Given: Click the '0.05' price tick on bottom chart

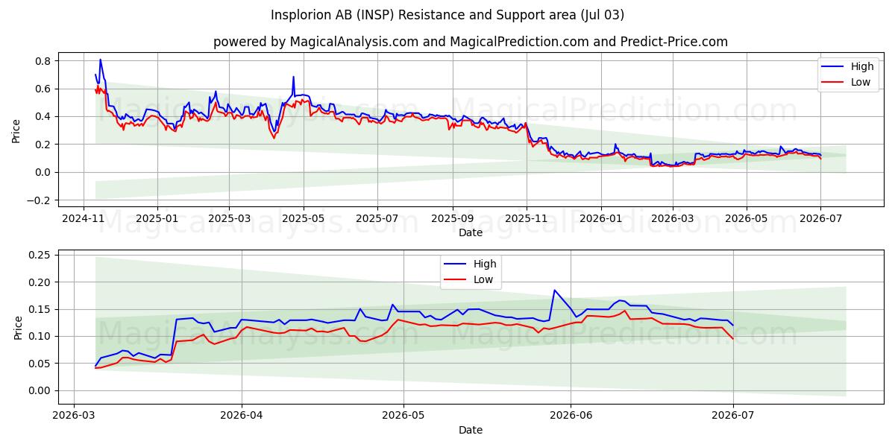Looking at the screenshot, I should pyautogui.click(x=40, y=364).
